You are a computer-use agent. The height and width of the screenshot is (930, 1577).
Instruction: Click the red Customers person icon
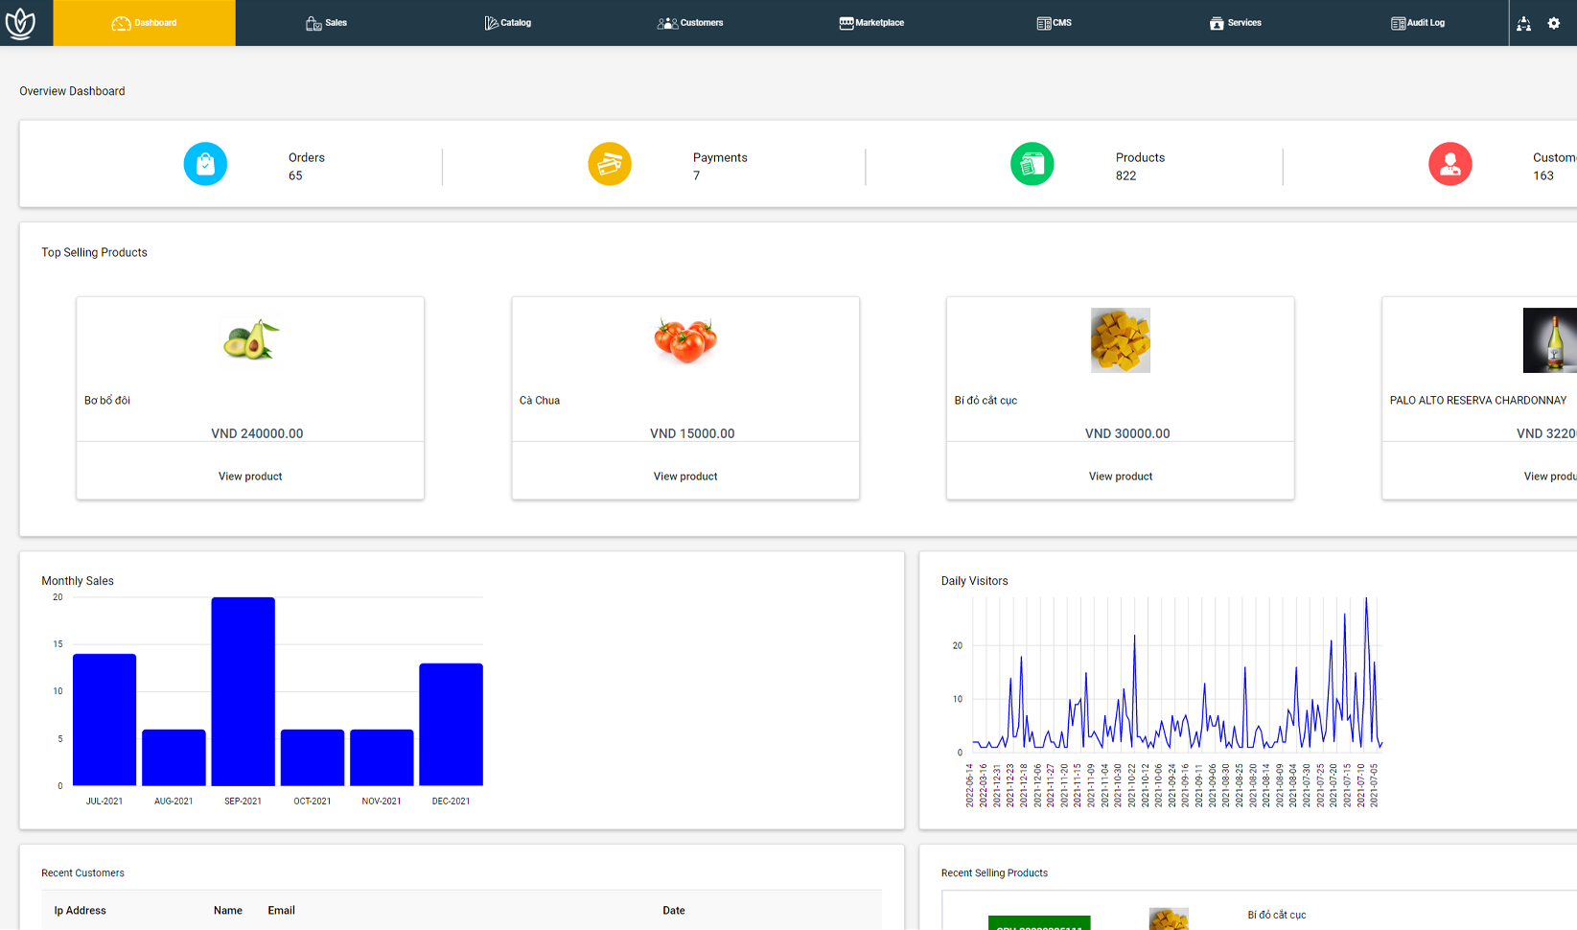[x=1449, y=164]
